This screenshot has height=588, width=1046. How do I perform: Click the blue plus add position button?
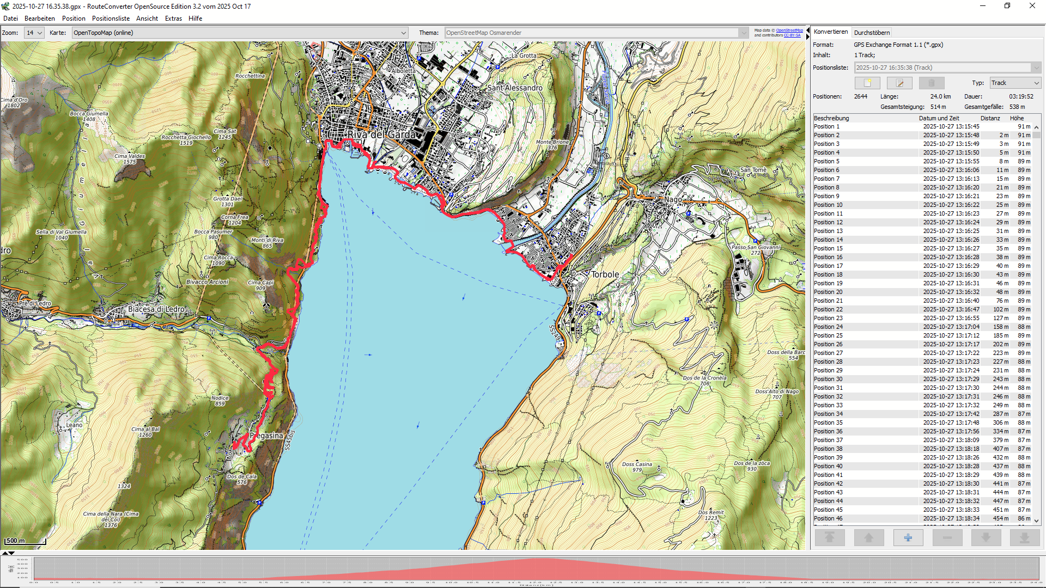click(x=908, y=538)
